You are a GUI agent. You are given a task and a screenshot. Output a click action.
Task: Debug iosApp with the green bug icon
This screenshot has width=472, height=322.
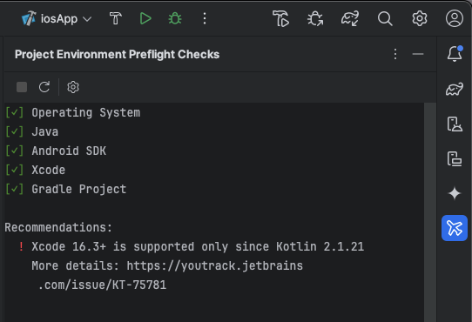(175, 18)
